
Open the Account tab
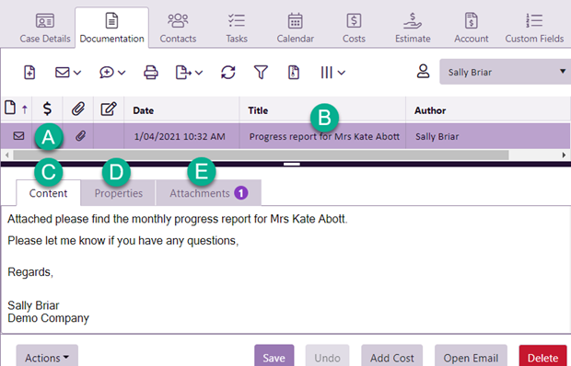click(471, 28)
